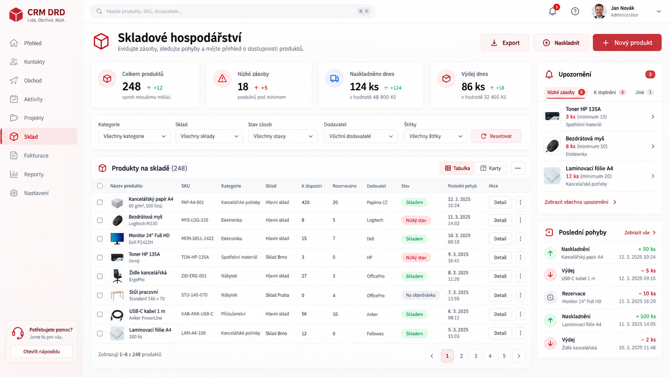Toggle the select-all checkbox in table header

click(100, 186)
